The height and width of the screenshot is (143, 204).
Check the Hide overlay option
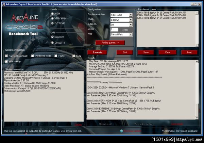point(6,61)
